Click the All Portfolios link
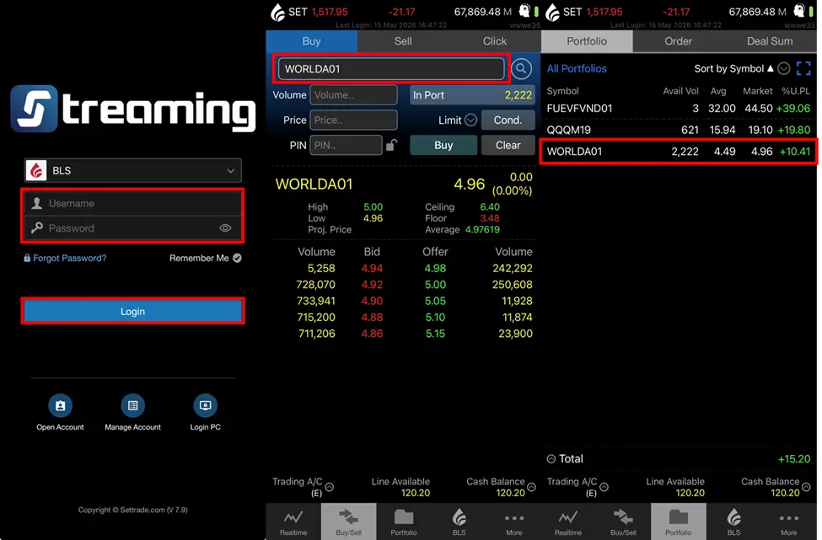 click(x=577, y=68)
